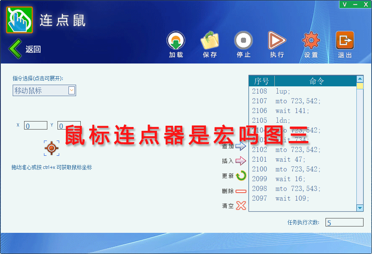The image size is (372, 254).
Task: Click the 删除 red minus icon
Action: (x=241, y=191)
